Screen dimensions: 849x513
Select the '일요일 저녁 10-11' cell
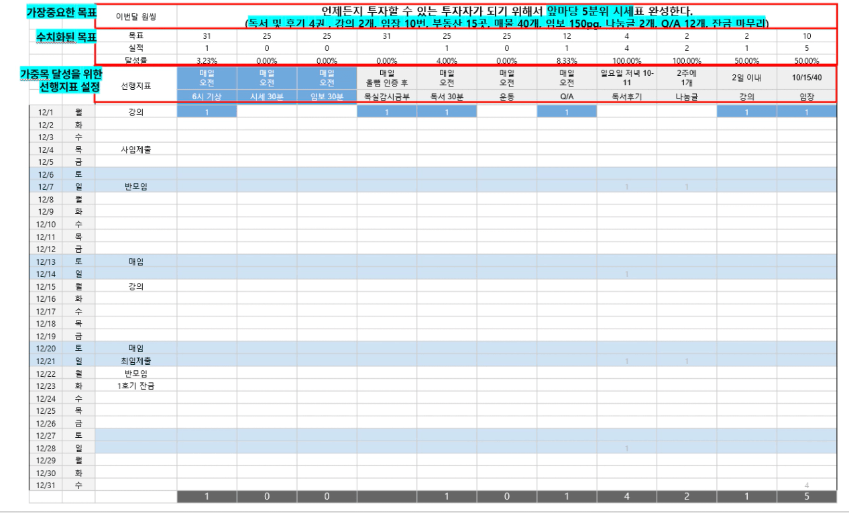tap(626, 78)
